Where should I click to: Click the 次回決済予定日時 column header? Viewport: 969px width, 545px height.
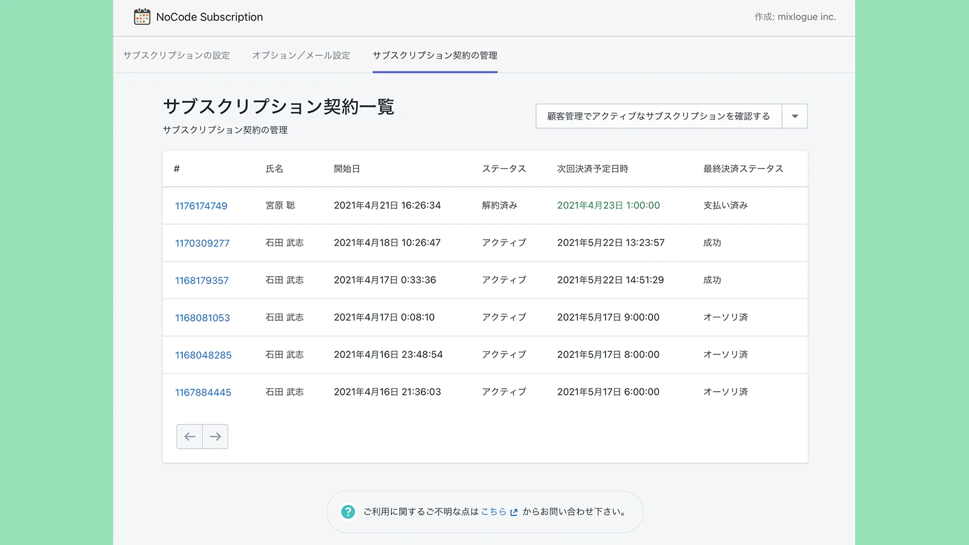pos(593,168)
